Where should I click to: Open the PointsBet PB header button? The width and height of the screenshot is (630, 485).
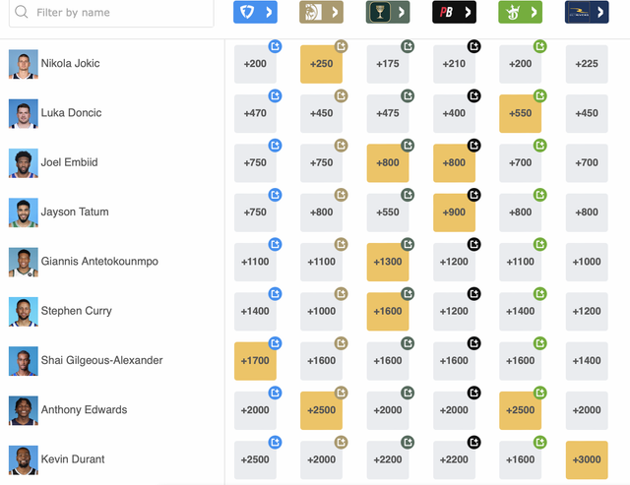pyautogui.click(x=454, y=12)
